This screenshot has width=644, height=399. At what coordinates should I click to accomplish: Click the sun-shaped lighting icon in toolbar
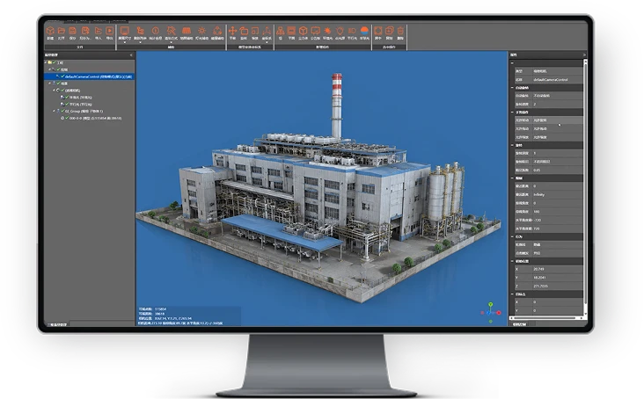point(201,31)
